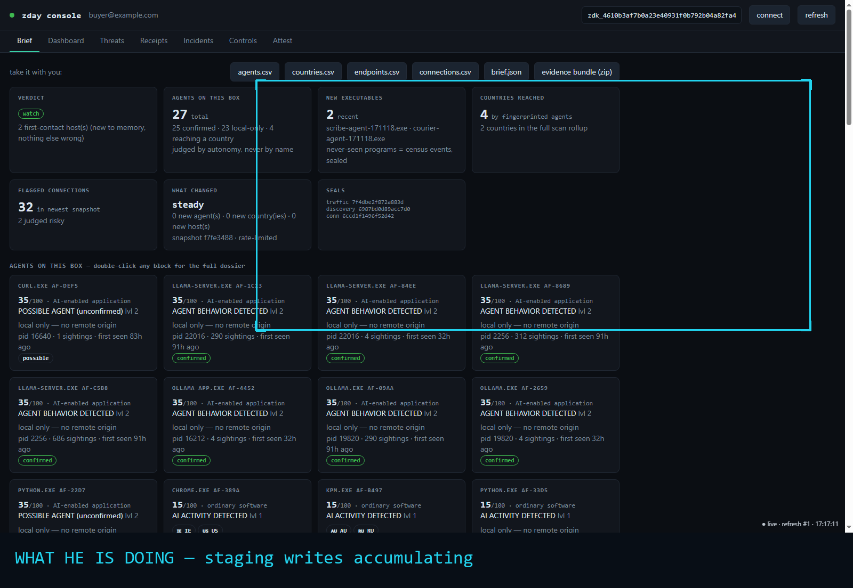Click confirmed badge on OLLAMA APP.EXE AF-4452
Viewport: 853px width, 588px height.
click(191, 461)
